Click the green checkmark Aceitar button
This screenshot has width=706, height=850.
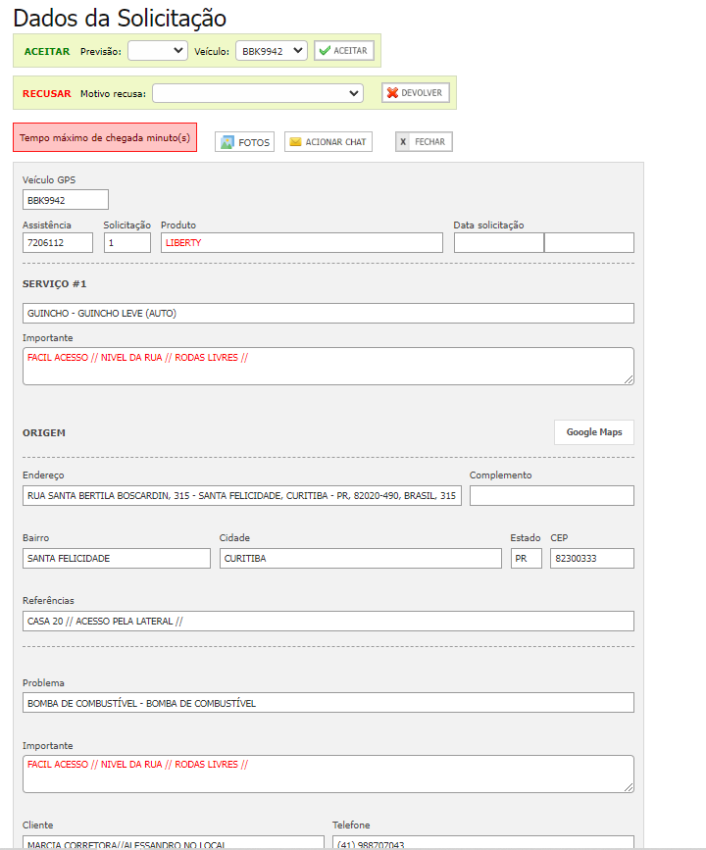click(343, 50)
